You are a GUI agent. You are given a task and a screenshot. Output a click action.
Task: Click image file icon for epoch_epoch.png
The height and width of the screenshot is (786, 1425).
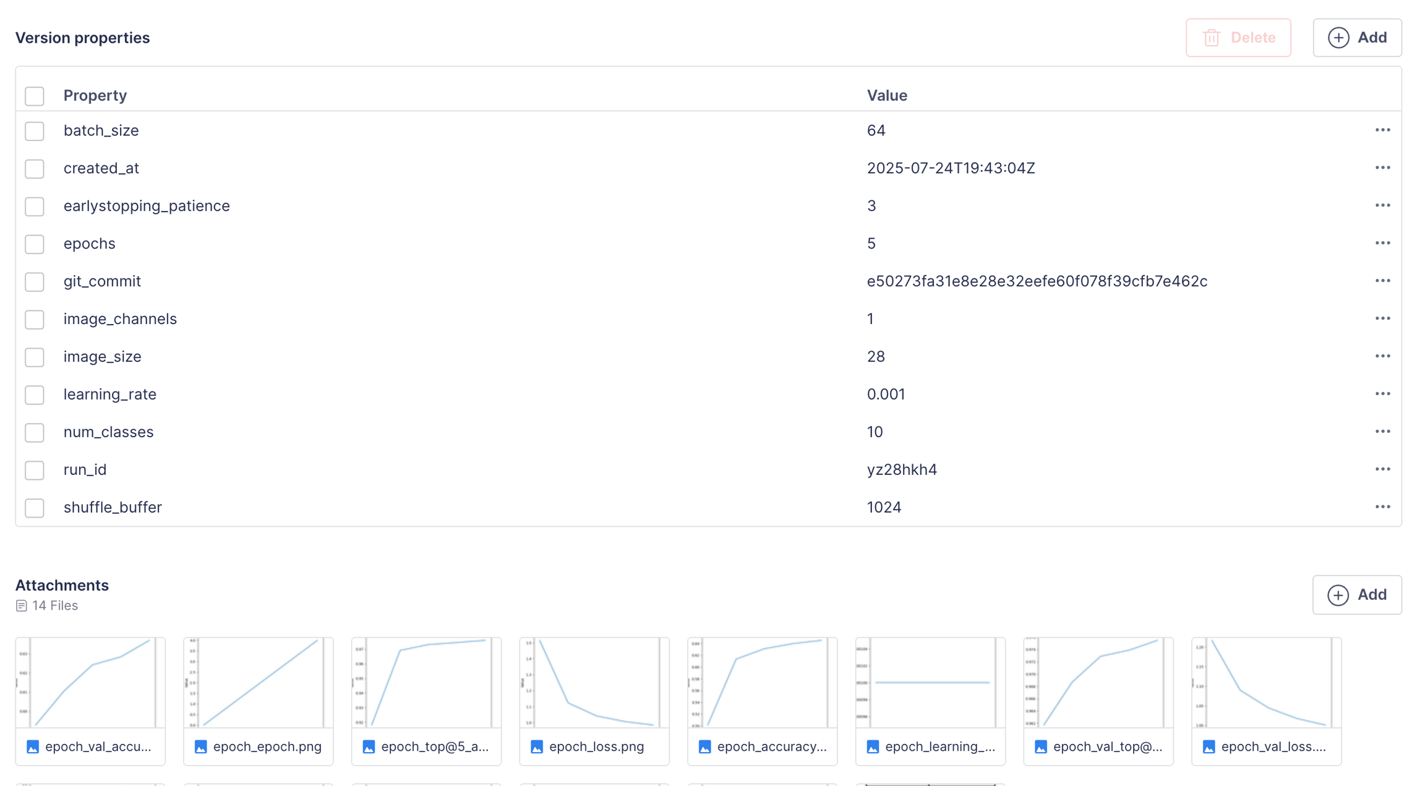click(x=201, y=747)
